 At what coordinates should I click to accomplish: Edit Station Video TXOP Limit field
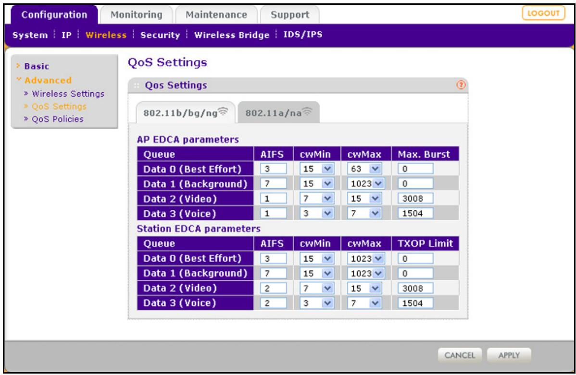(415, 289)
